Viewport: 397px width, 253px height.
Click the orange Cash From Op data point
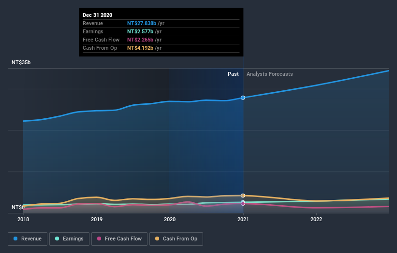[x=243, y=196]
